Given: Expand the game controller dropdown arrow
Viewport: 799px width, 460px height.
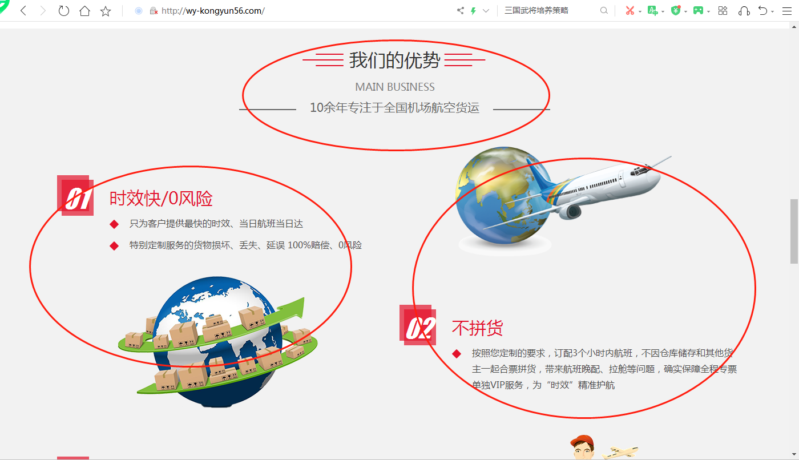Looking at the screenshot, I should pos(708,11).
